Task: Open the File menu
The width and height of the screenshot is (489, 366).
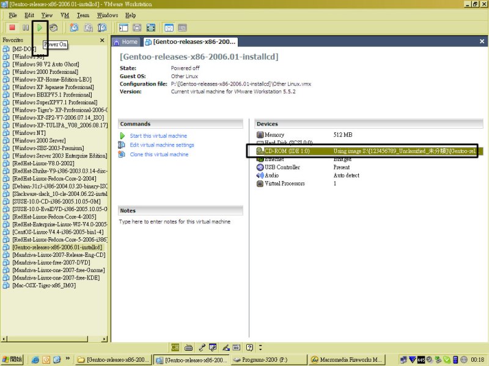Action: point(13,15)
